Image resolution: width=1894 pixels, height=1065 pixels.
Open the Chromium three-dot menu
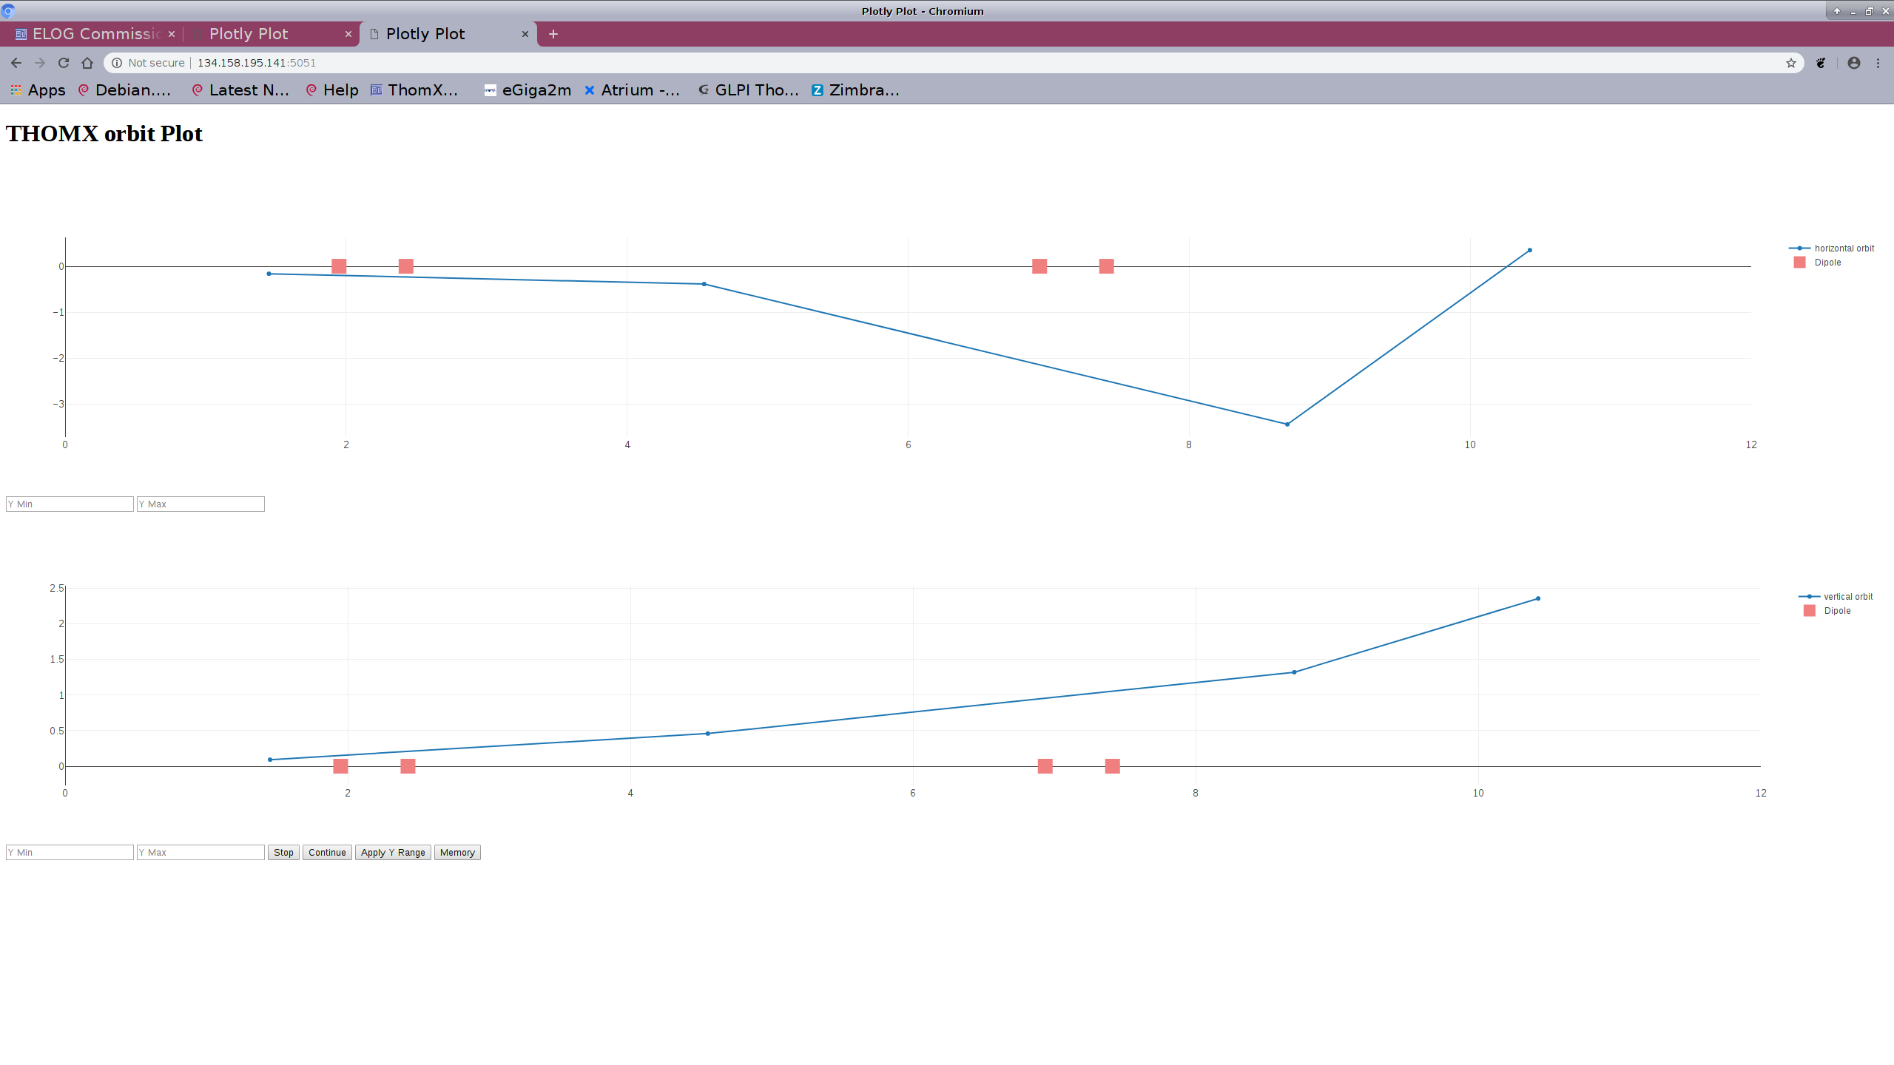[1878, 63]
